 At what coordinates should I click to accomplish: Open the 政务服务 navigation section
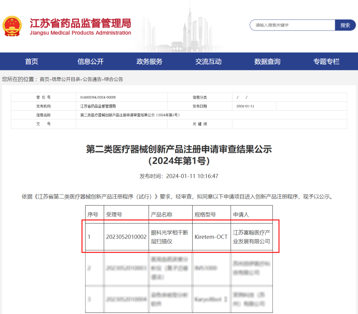click(149, 61)
